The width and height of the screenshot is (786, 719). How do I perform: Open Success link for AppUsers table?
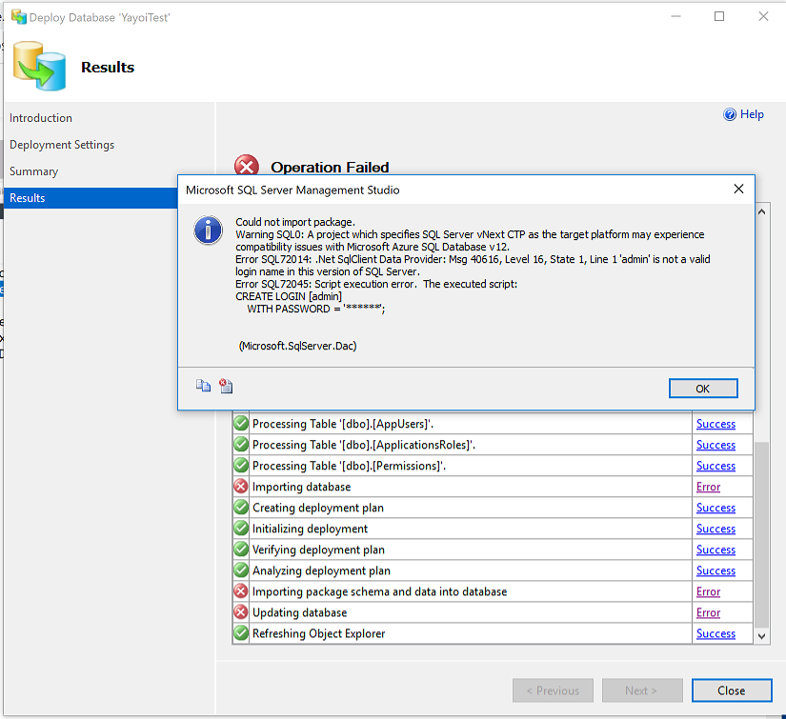click(x=715, y=424)
